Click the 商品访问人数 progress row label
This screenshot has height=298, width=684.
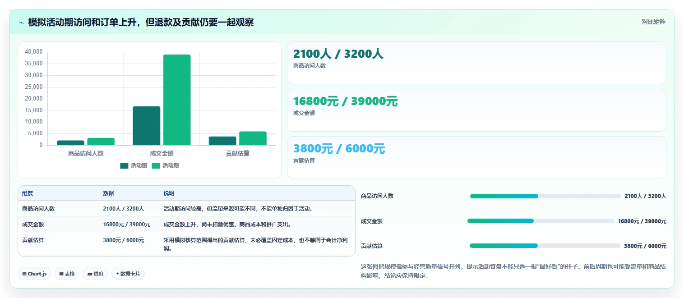[x=377, y=196]
